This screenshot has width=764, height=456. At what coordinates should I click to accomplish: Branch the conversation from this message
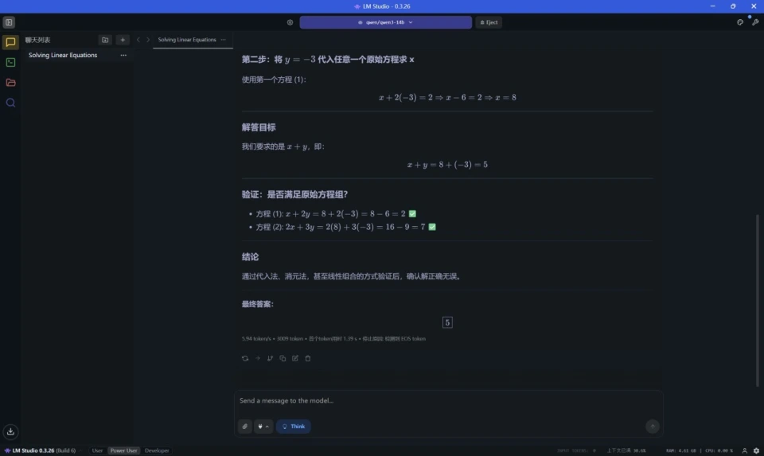pyautogui.click(x=270, y=358)
